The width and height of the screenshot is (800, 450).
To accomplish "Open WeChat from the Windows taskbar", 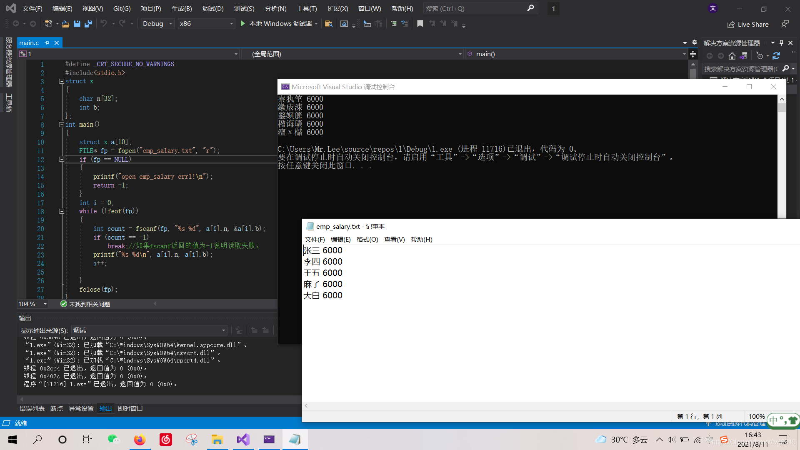I will pyautogui.click(x=114, y=440).
